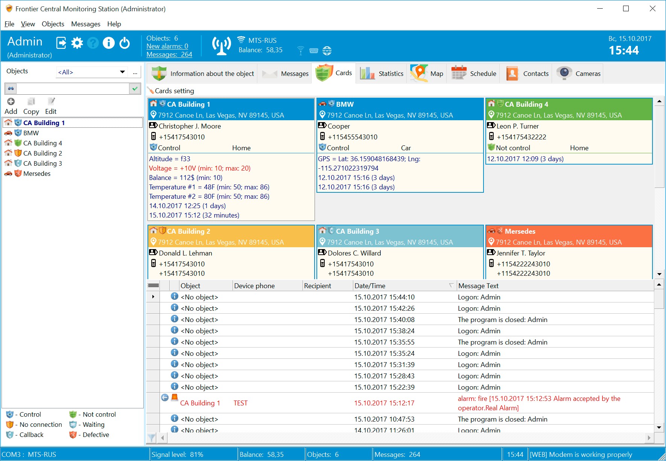Click the Message Text column header
This screenshot has width=666, height=461.
555,286
